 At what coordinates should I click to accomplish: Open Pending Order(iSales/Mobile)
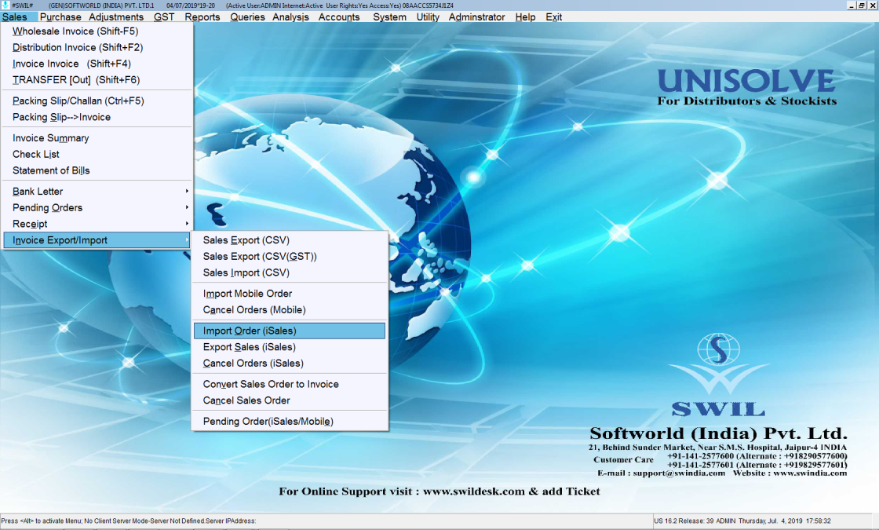coord(290,421)
